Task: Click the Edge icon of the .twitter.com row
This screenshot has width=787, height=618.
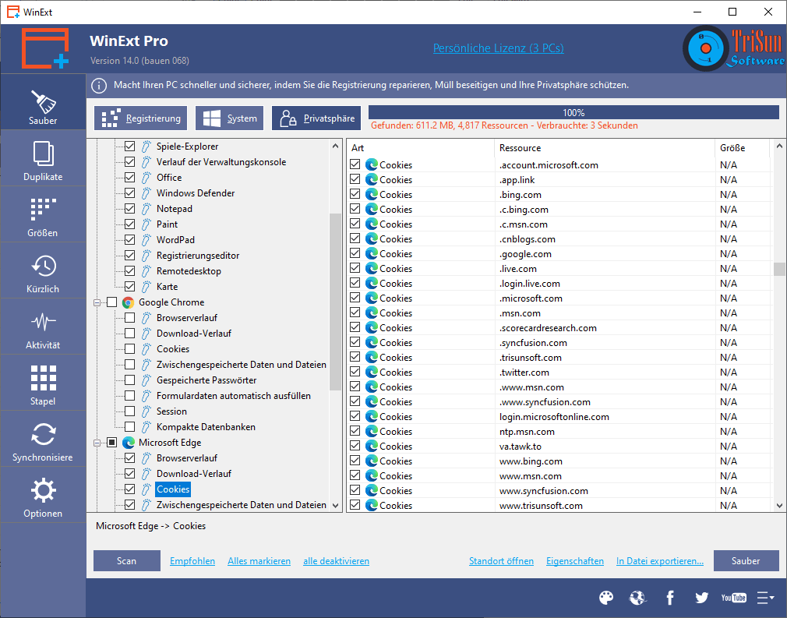Action: 372,372
